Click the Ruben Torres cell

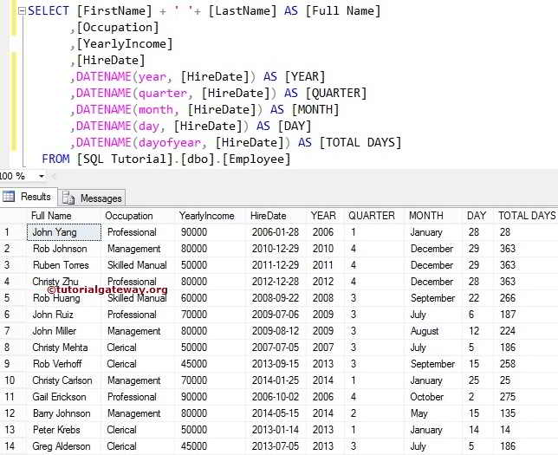point(64,265)
